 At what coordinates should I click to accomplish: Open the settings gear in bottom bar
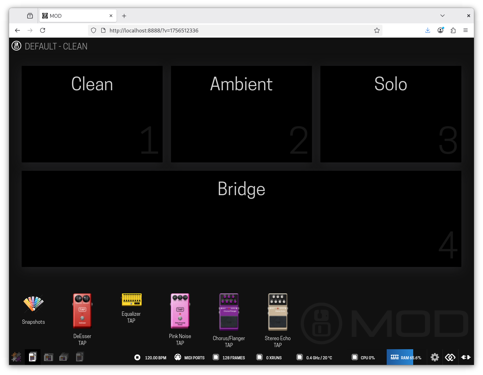435,357
